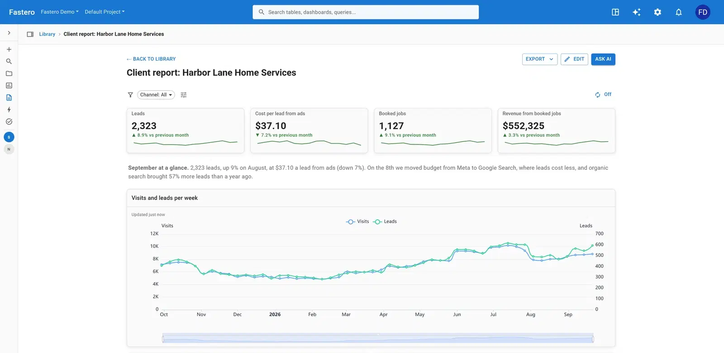Click the Fastero logo

[x=22, y=12]
